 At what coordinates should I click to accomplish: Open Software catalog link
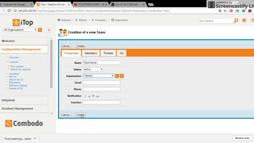(x=18, y=85)
